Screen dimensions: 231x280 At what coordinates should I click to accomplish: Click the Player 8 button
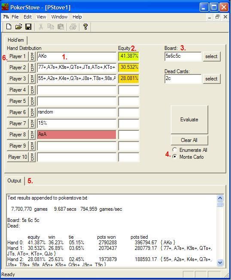[18, 135]
